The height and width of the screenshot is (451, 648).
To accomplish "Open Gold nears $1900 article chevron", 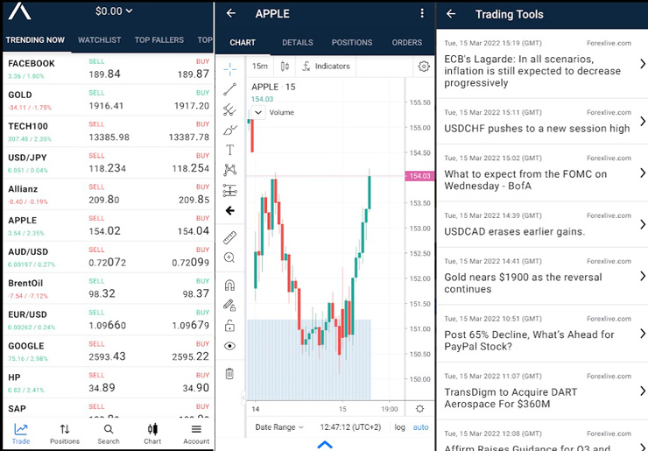I will 643,276.
